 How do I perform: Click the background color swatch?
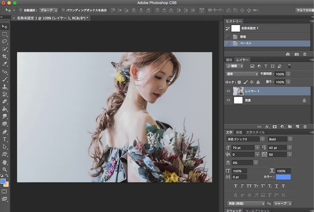click(7, 184)
